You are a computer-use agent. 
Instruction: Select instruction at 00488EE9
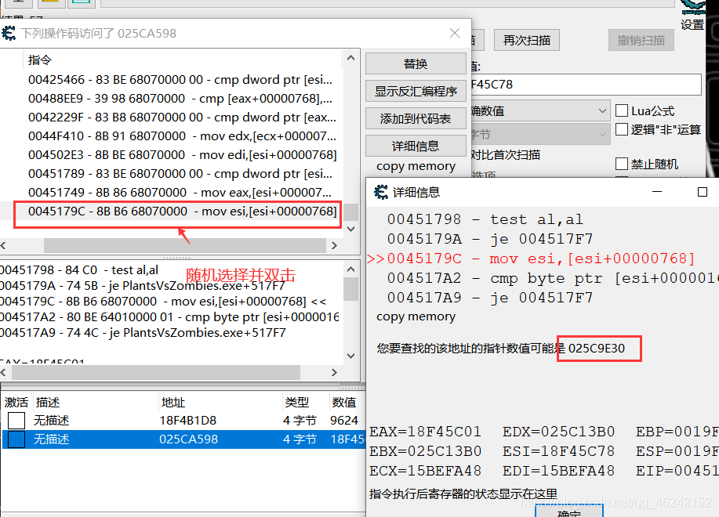[x=180, y=99]
